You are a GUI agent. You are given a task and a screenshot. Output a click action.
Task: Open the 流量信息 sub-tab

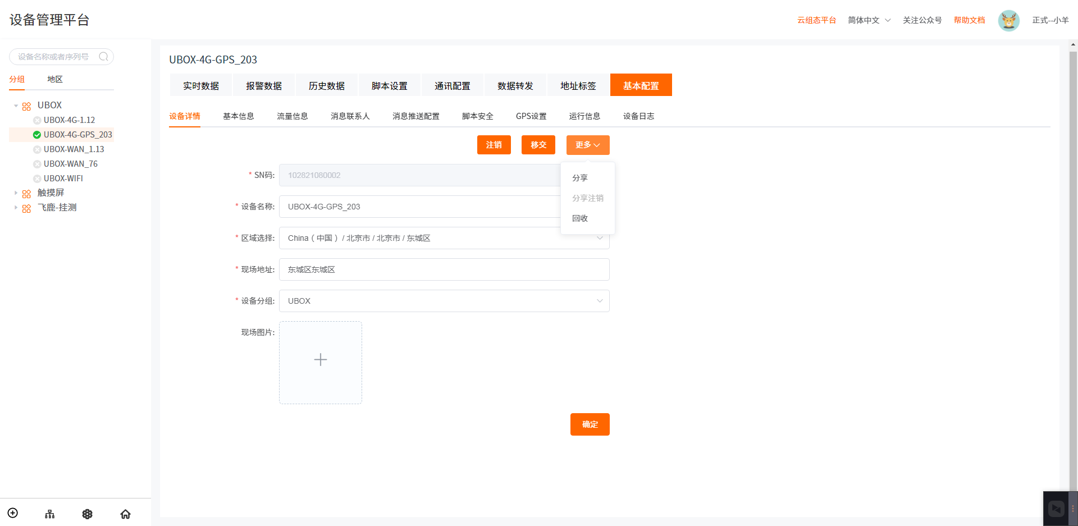[293, 116]
